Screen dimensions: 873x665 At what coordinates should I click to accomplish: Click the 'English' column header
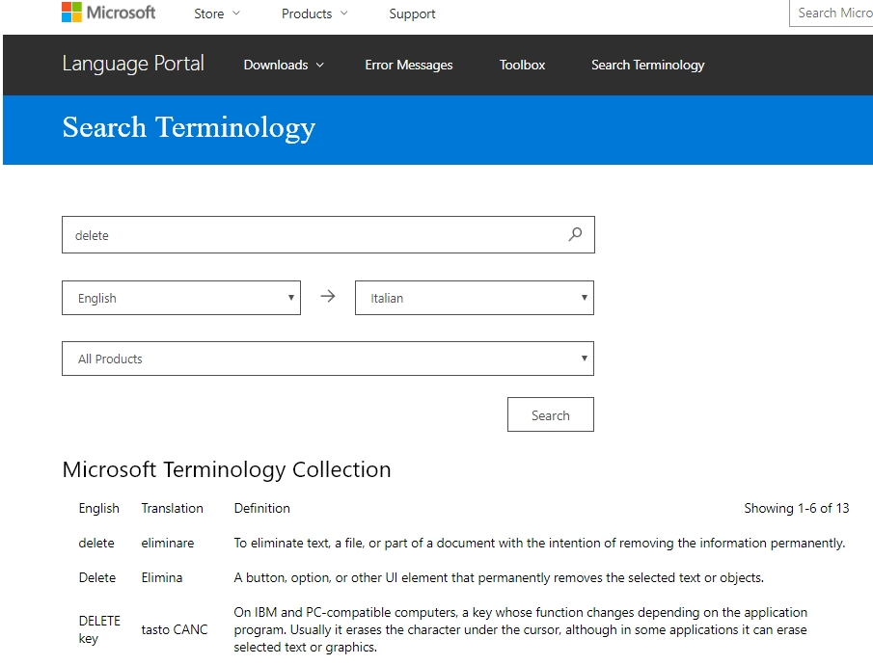pyautogui.click(x=99, y=508)
